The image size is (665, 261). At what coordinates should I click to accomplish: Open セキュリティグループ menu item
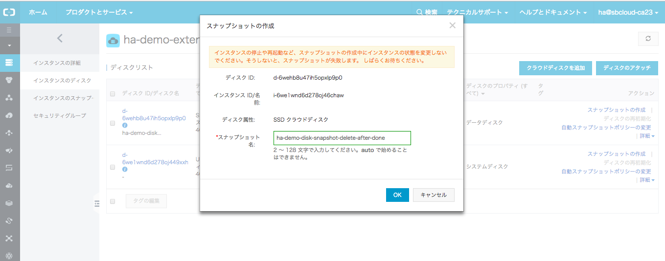pyautogui.click(x=60, y=115)
